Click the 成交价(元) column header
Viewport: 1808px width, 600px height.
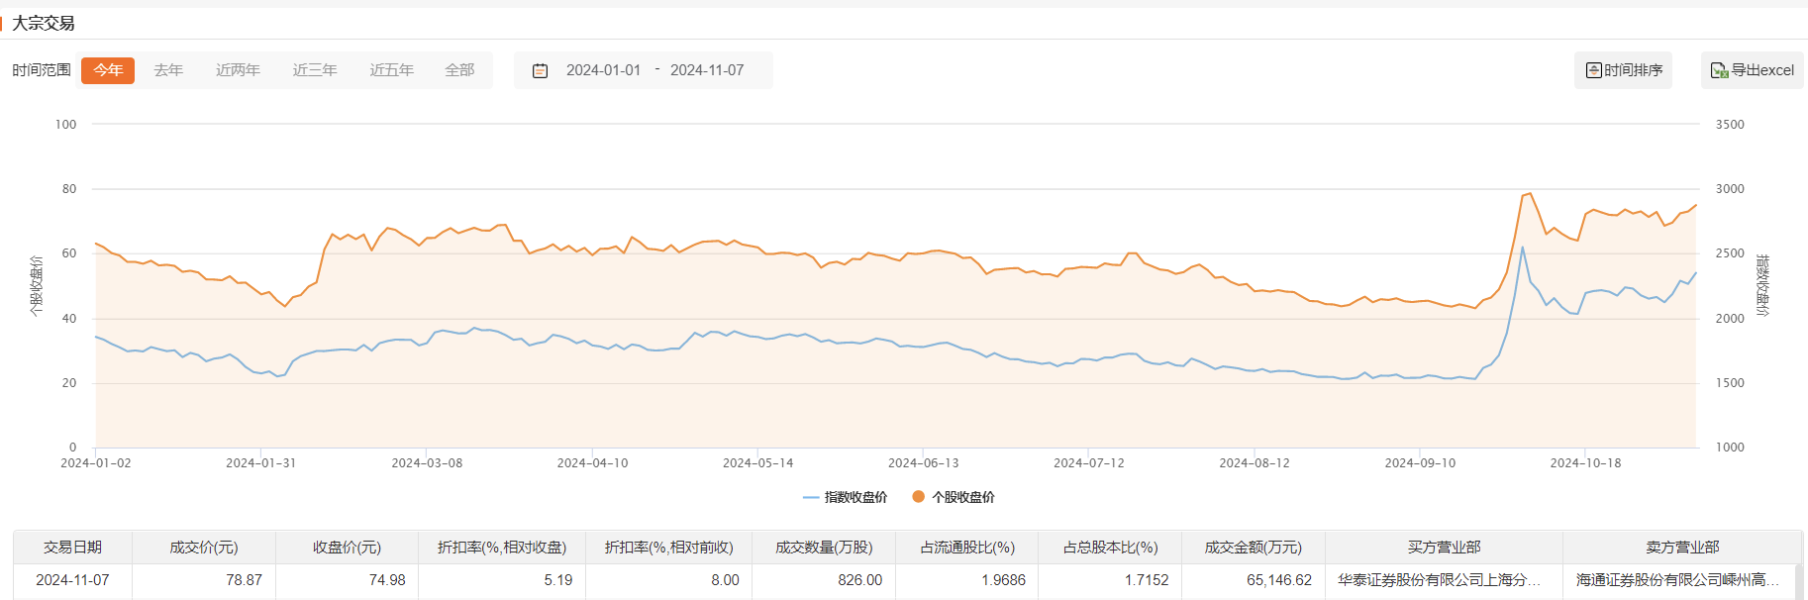pos(204,548)
